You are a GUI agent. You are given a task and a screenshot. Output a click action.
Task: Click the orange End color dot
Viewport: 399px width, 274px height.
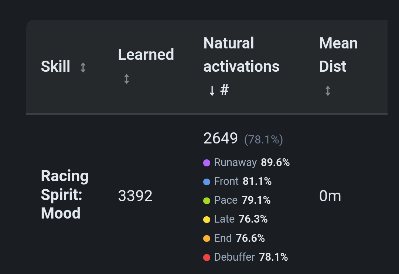207,239
